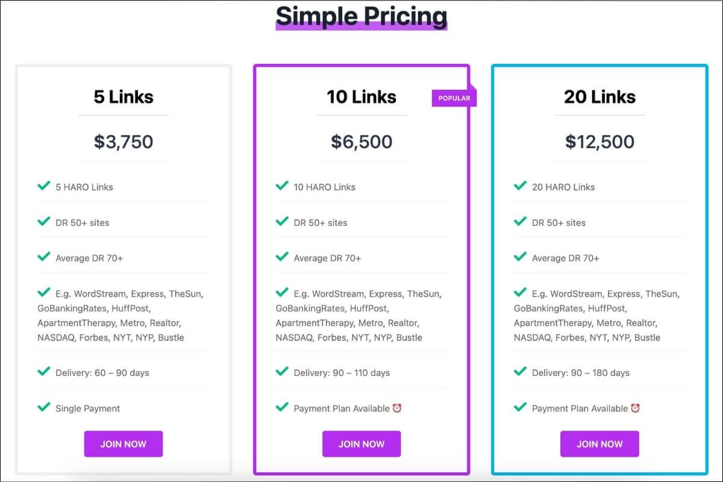Click the 20 Links plan heading
The width and height of the screenshot is (723, 482).
pyautogui.click(x=599, y=96)
